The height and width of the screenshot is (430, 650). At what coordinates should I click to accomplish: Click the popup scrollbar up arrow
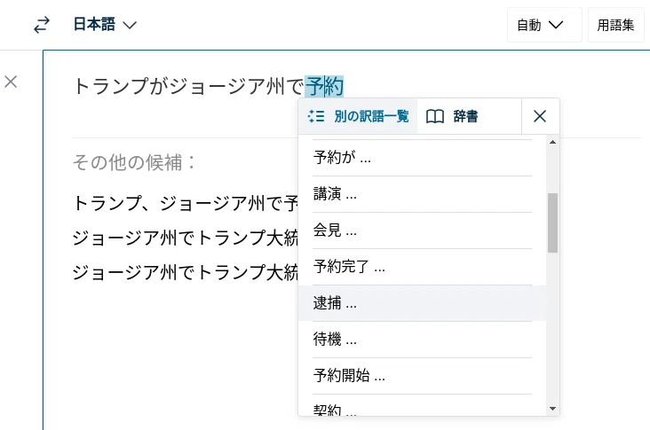pos(552,142)
